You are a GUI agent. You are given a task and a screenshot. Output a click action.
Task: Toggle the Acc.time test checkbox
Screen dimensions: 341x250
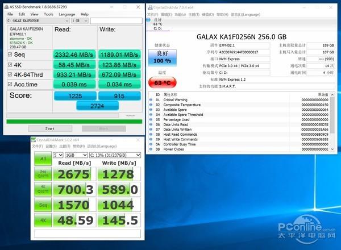pyautogui.click(x=10, y=84)
